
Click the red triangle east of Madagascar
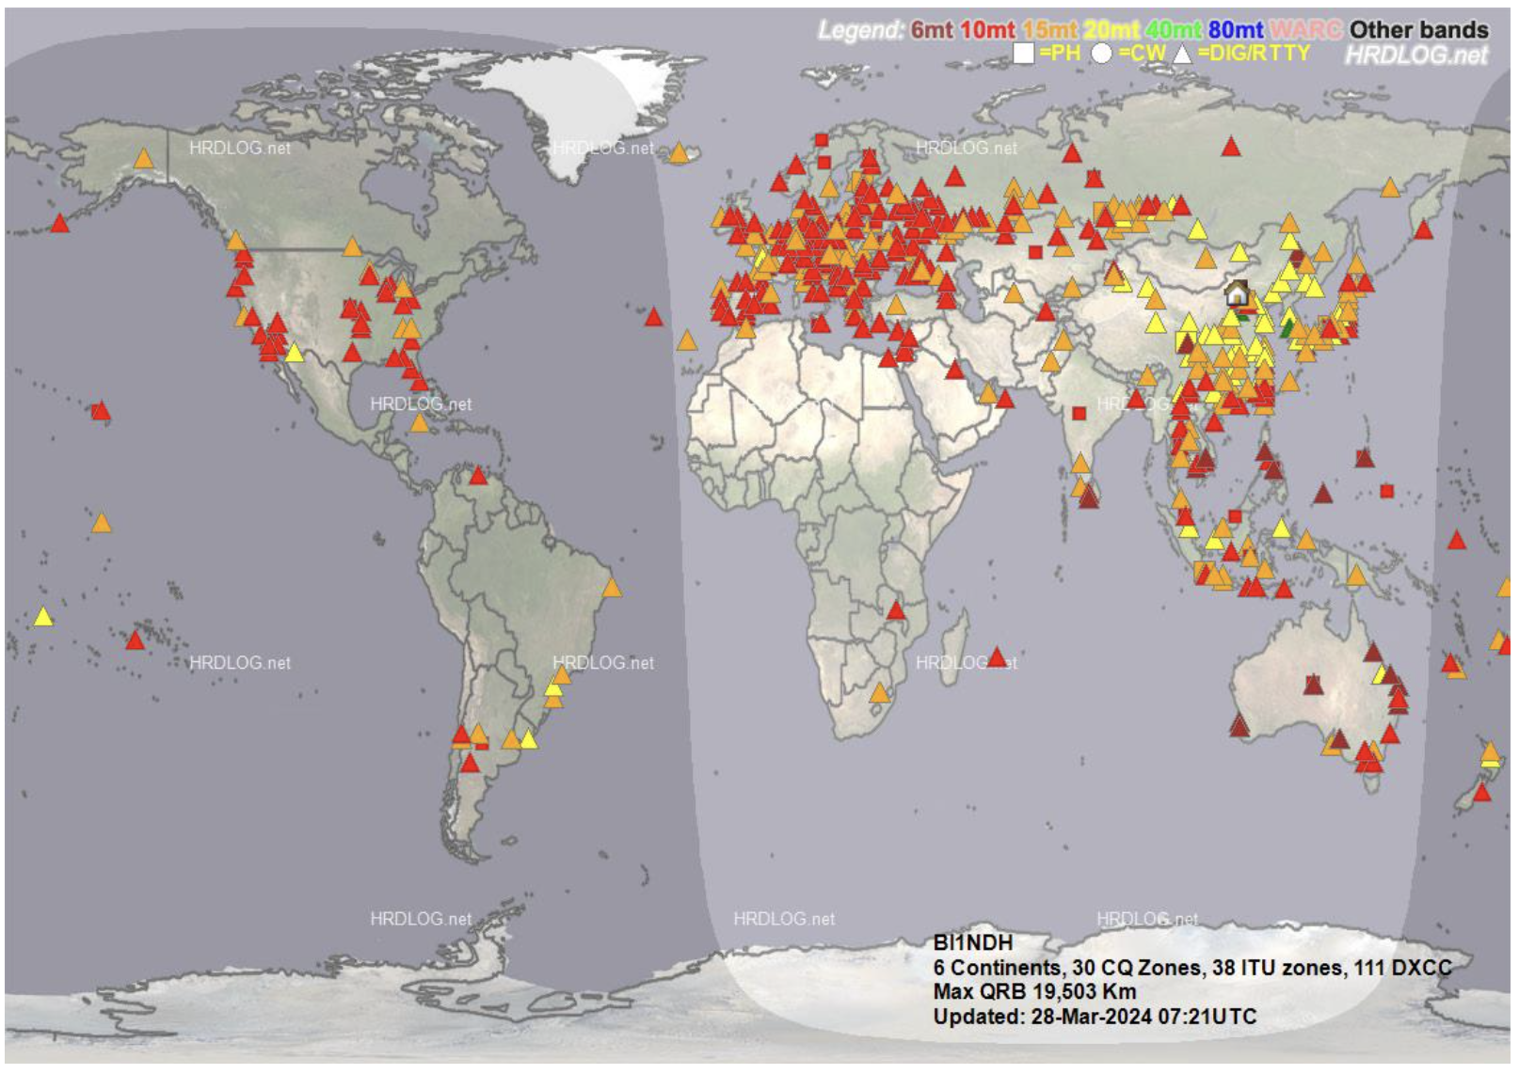[x=997, y=656]
